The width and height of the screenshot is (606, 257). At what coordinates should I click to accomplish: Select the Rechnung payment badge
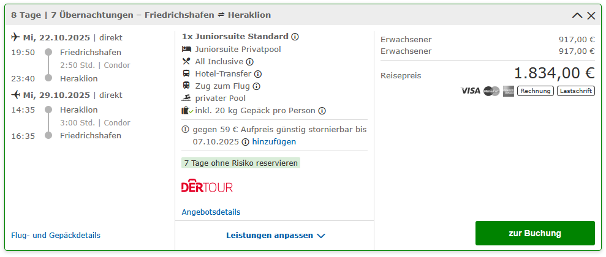(536, 91)
